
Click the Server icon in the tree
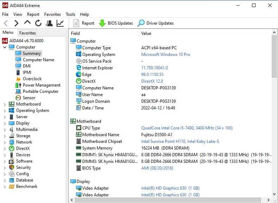click(x=12, y=117)
